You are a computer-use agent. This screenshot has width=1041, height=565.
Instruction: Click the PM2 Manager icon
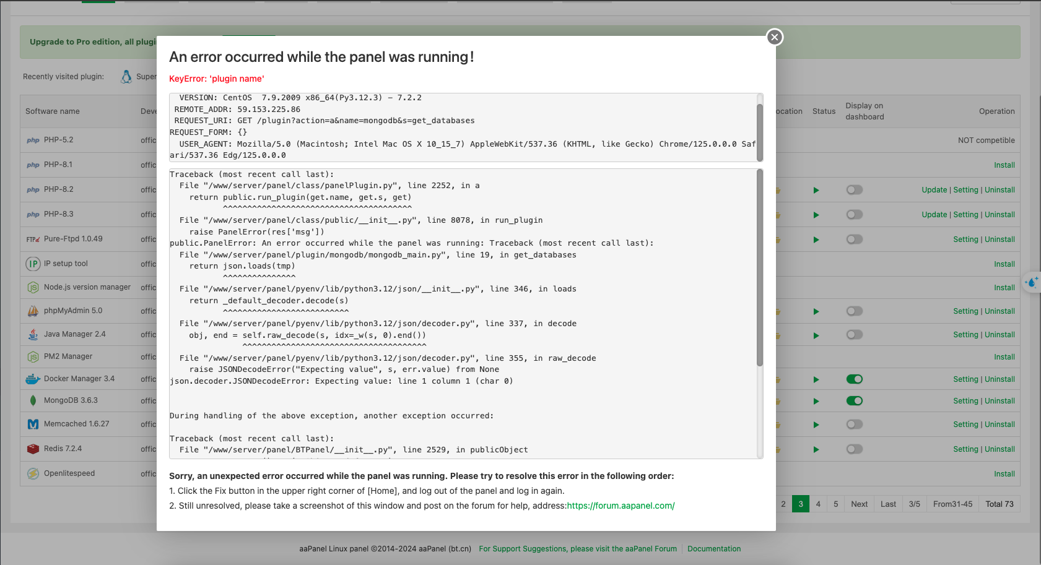pos(33,357)
